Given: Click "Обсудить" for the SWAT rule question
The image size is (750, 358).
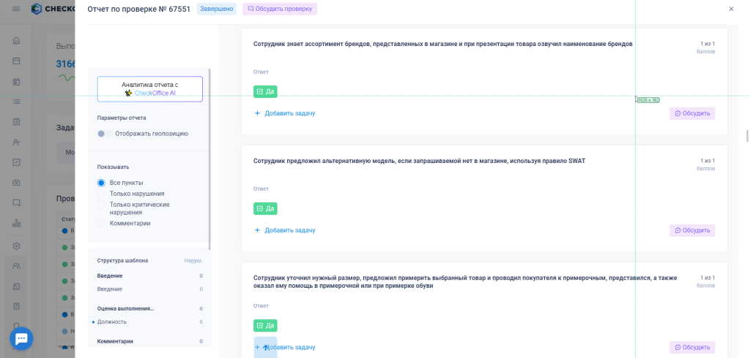Looking at the screenshot, I should click(691, 230).
